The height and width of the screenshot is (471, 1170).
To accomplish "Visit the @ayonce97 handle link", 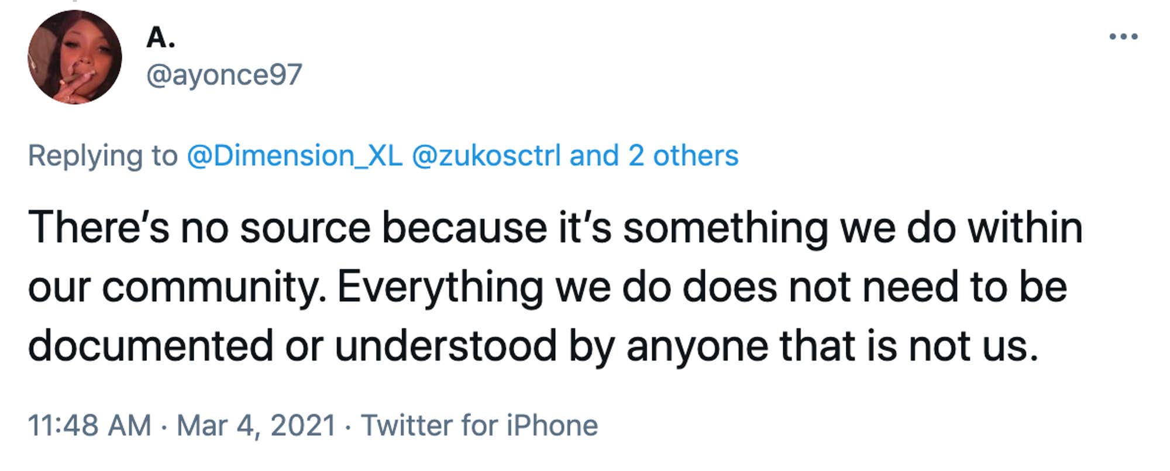I will click(224, 75).
